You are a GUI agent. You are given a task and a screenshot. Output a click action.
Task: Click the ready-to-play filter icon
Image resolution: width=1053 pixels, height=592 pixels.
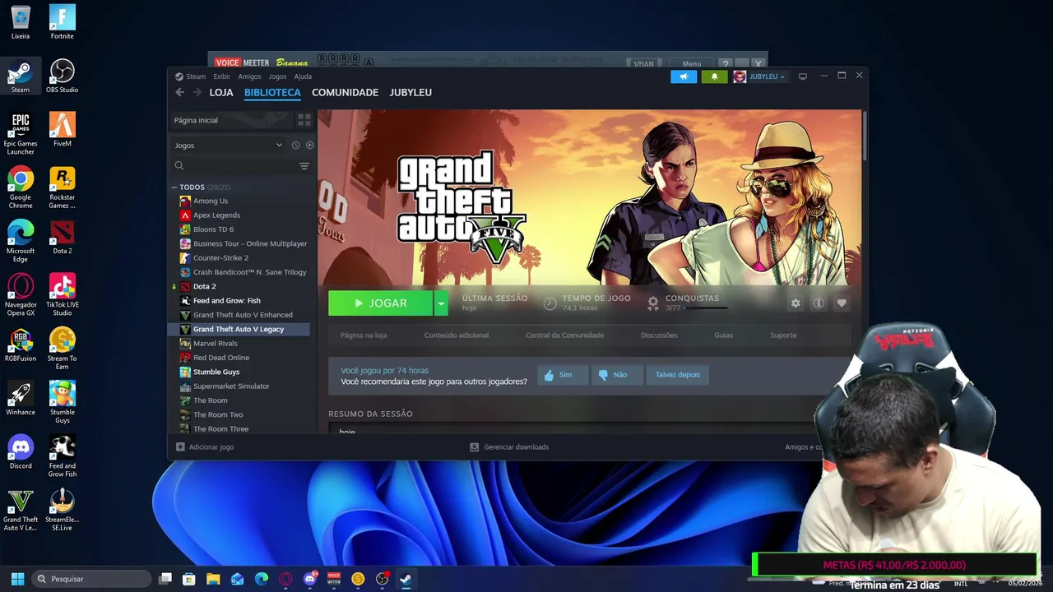[x=309, y=146]
